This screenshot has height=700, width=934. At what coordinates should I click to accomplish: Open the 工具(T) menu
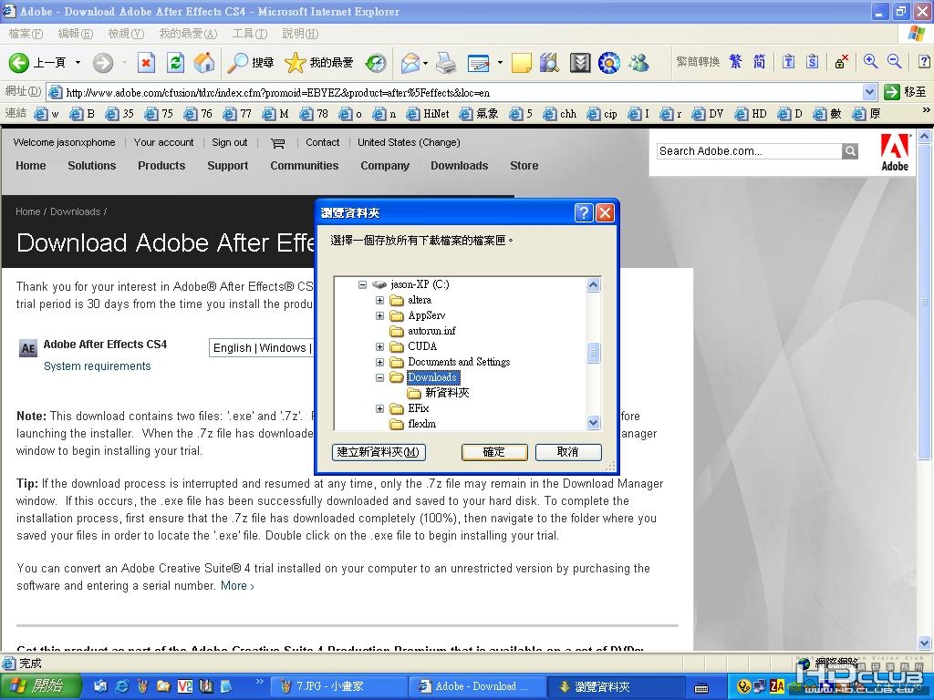click(250, 34)
